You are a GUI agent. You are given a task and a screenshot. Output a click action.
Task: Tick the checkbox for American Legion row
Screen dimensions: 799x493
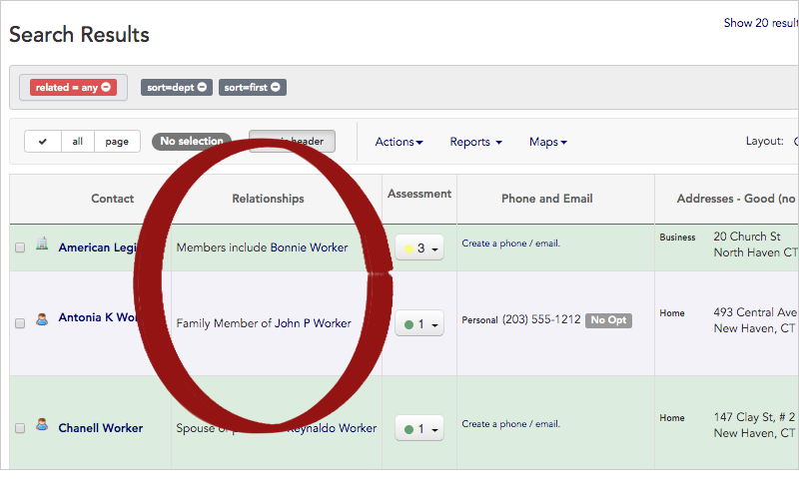[20, 247]
